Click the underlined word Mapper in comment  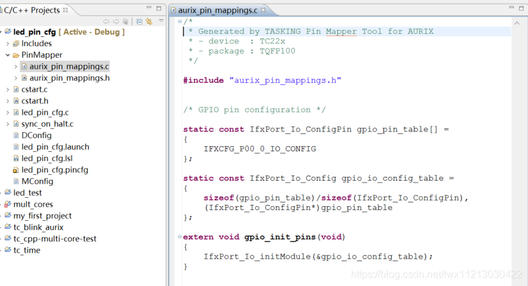point(341,32)
